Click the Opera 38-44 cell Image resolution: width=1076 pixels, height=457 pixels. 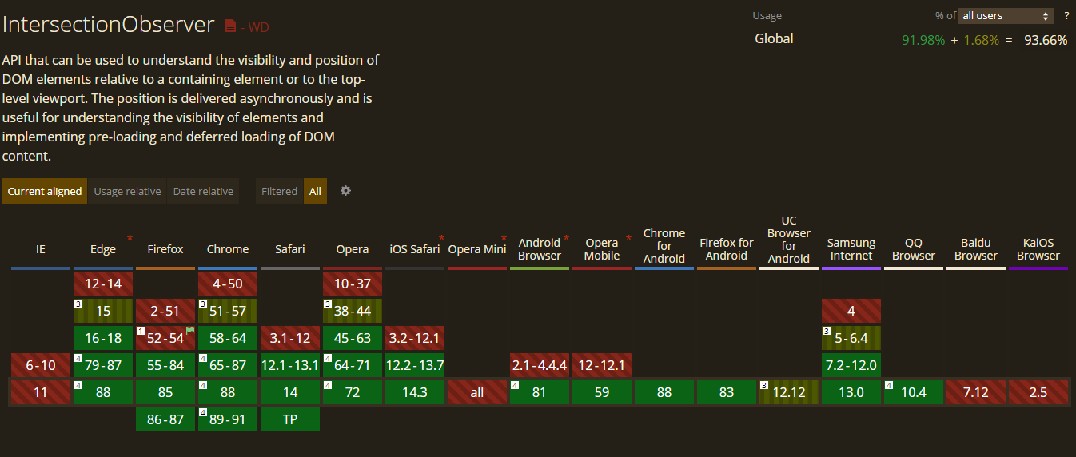pyautogui.click(x=353, y=311)
